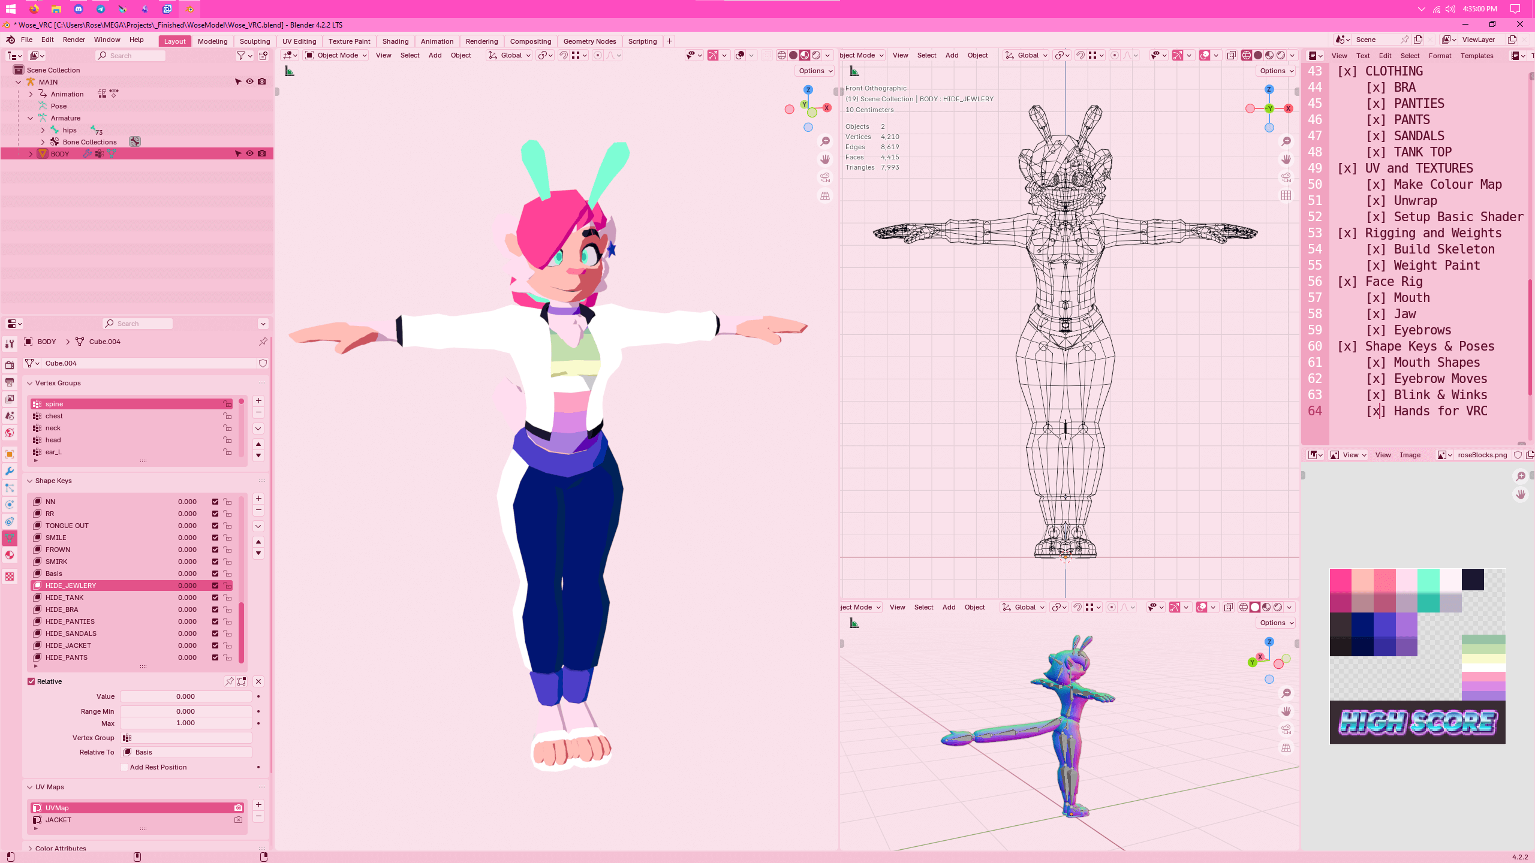Screen dimensions: 1535x863
Task: Collapse the UV Maps panel
Action: tap(29, 787)
